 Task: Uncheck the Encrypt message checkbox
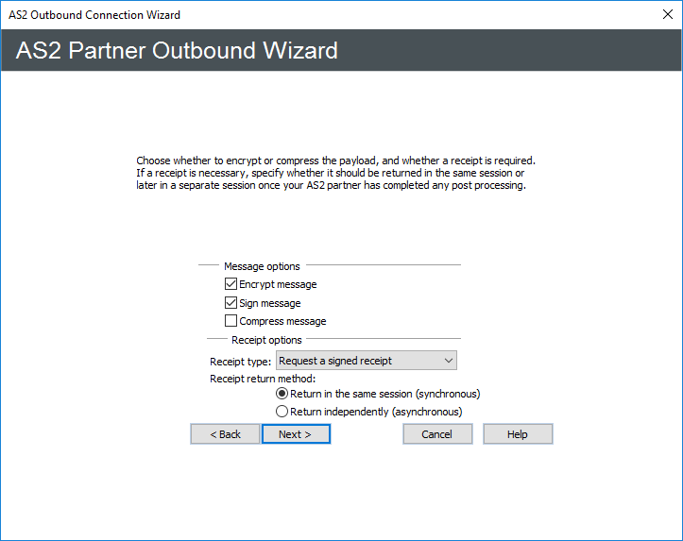(x=231, y=284)
